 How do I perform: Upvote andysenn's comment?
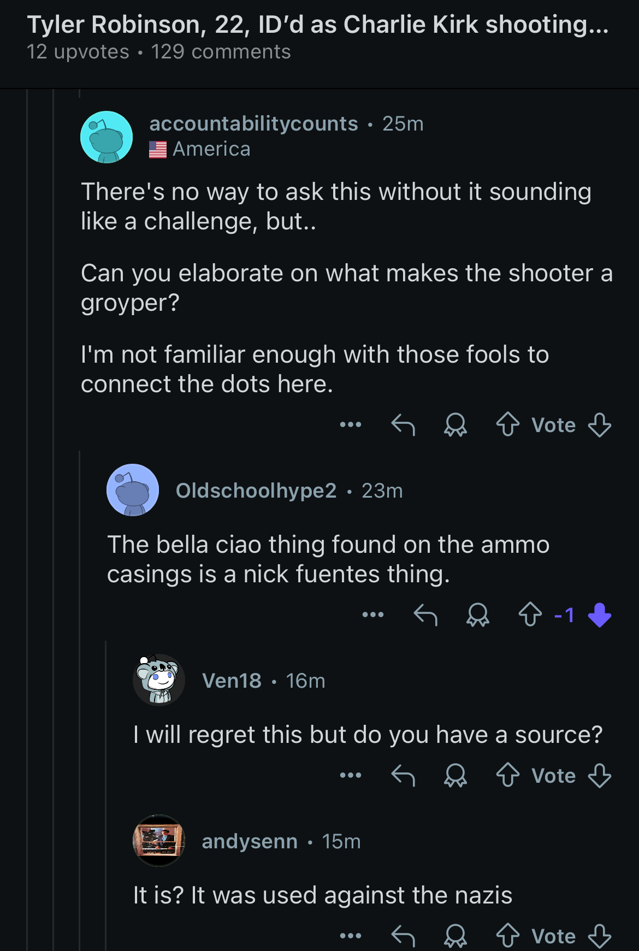click(507, 936)
